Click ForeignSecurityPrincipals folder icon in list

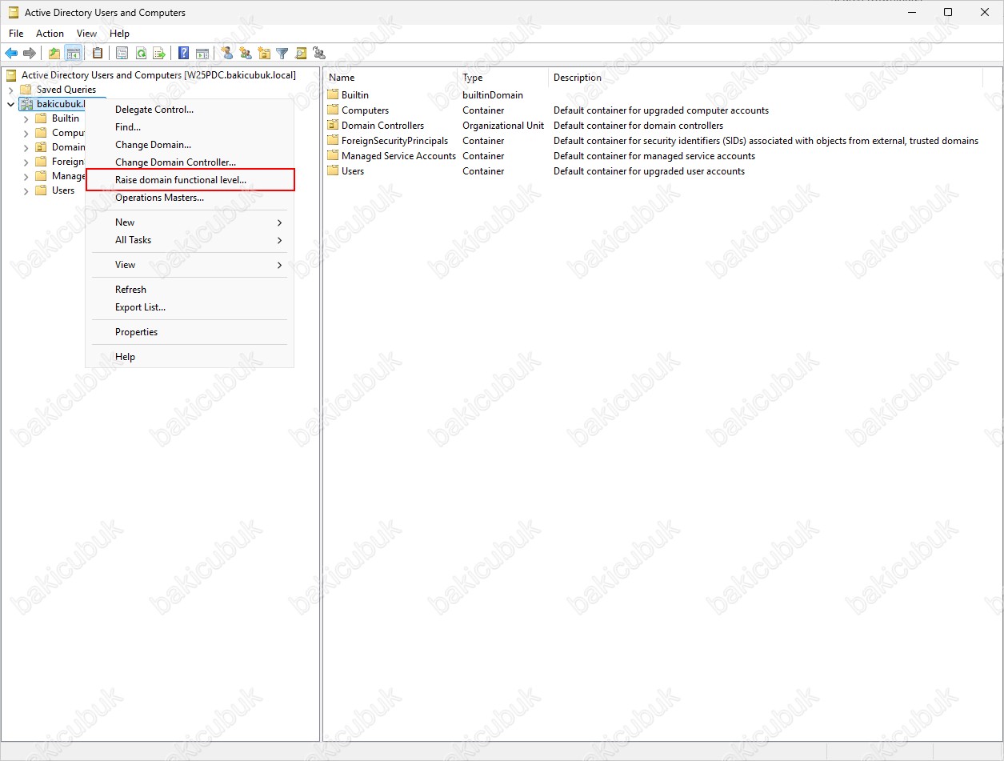334,140
